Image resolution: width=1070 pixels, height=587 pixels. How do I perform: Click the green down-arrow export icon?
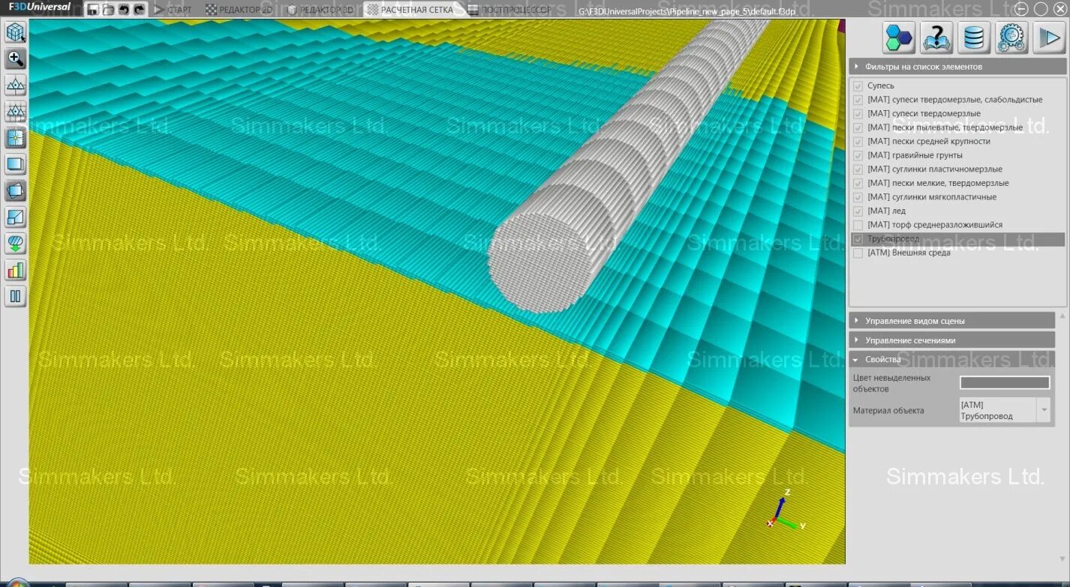pos(16,244)
